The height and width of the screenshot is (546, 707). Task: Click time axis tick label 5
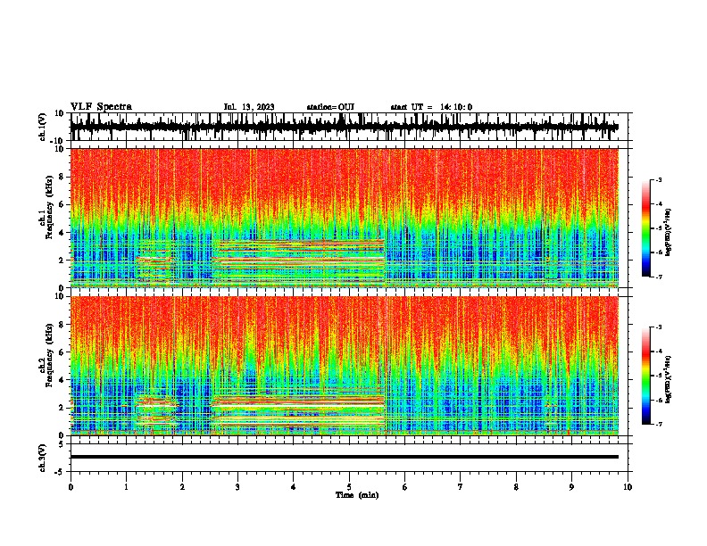point(349,487)
